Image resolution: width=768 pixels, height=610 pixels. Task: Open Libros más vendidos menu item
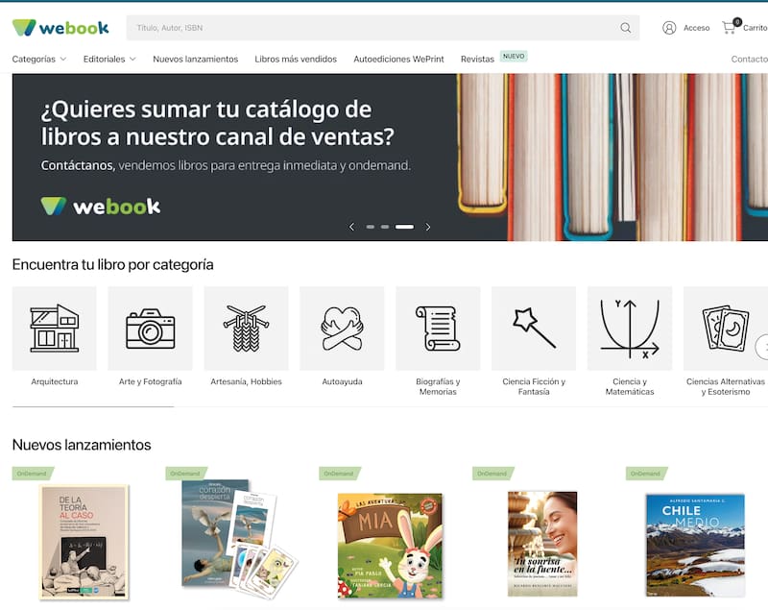296,59
